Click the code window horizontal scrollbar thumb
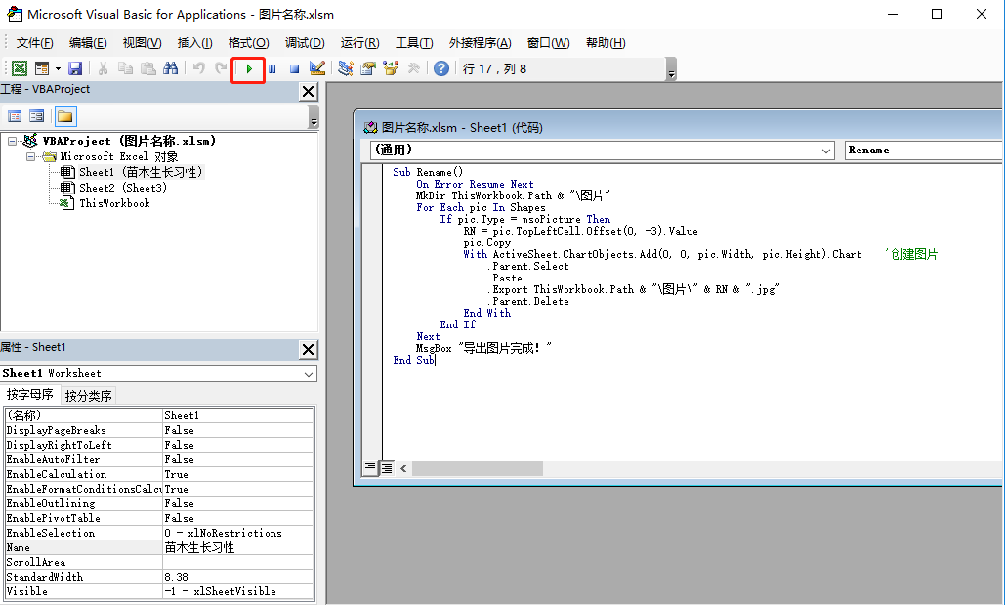1005x605 pixels. click(478, 468)
